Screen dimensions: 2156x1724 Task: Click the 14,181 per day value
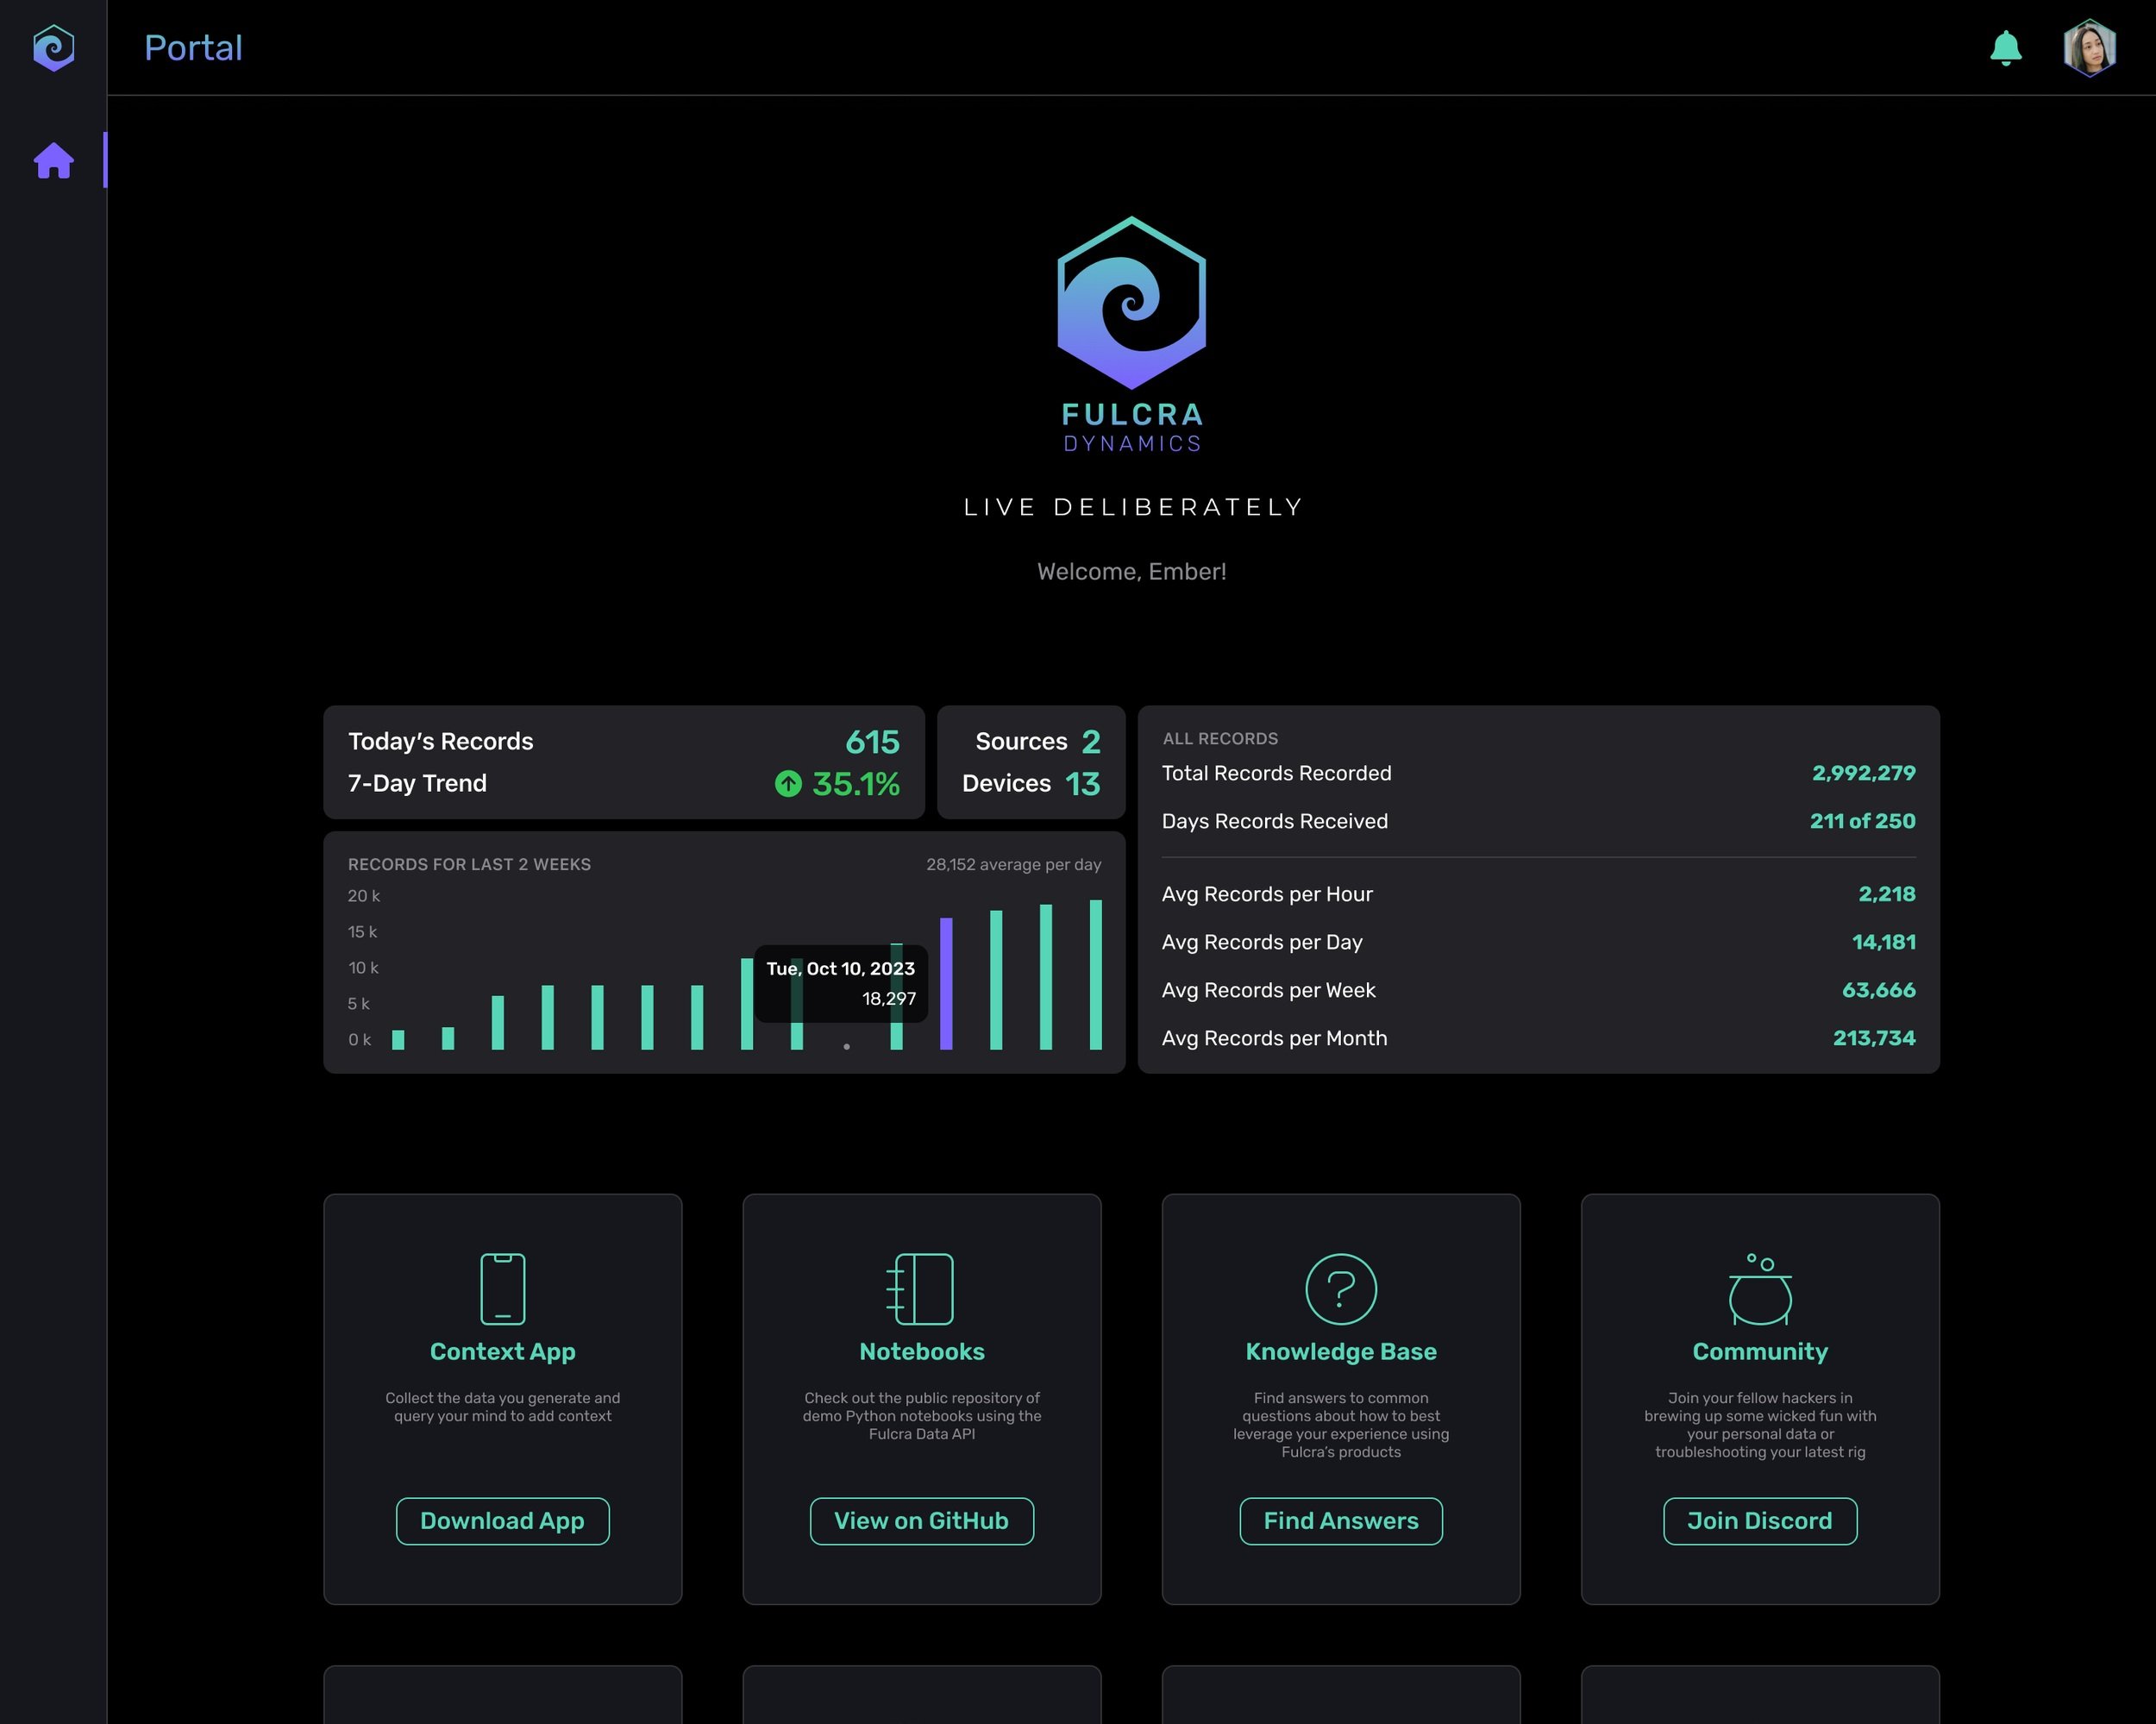coord(1883,942)
